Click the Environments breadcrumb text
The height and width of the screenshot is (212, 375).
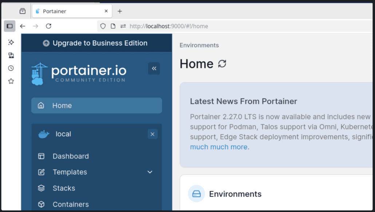point(199,45)
